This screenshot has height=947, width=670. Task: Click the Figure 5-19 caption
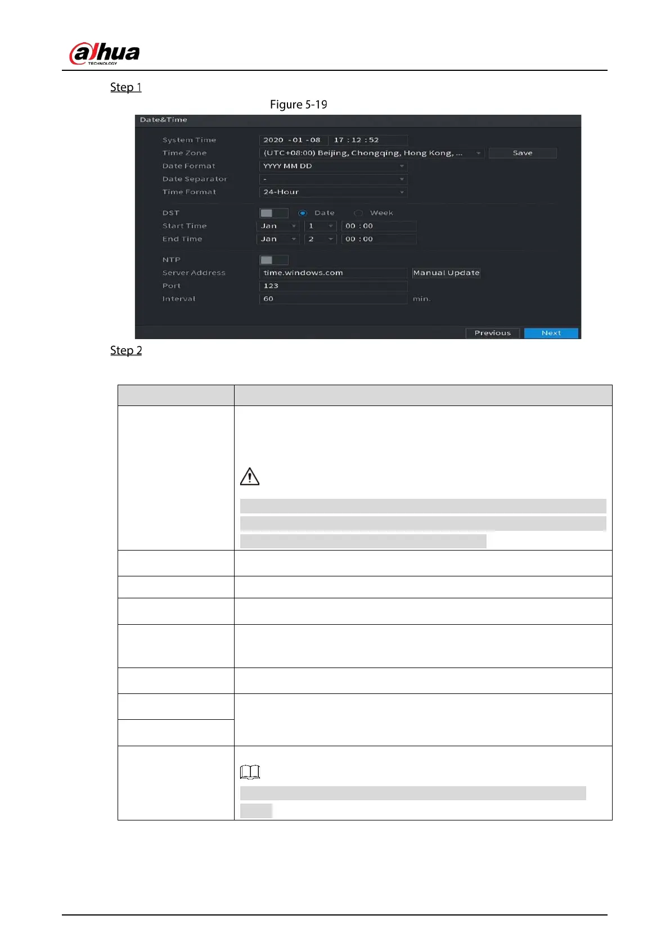coord(299,105)
